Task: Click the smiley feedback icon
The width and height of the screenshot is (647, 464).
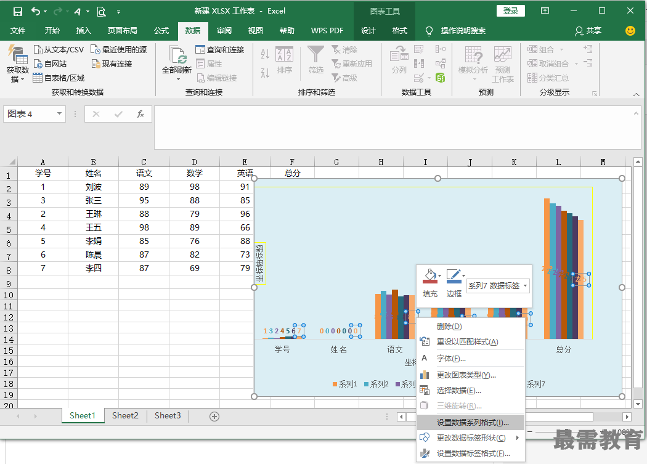Action: click(x=630, y=31)
